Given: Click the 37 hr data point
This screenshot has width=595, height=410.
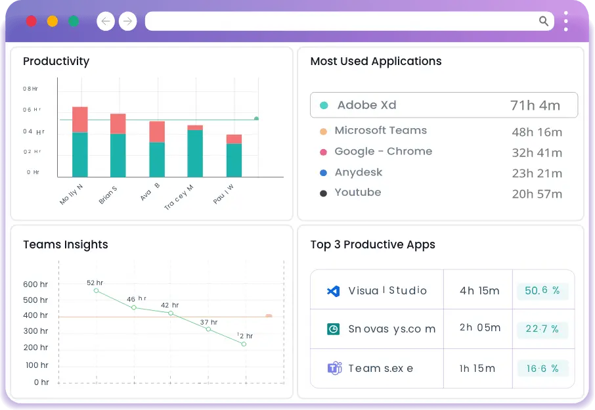Looking at the screenshot, I should (208, 329).
